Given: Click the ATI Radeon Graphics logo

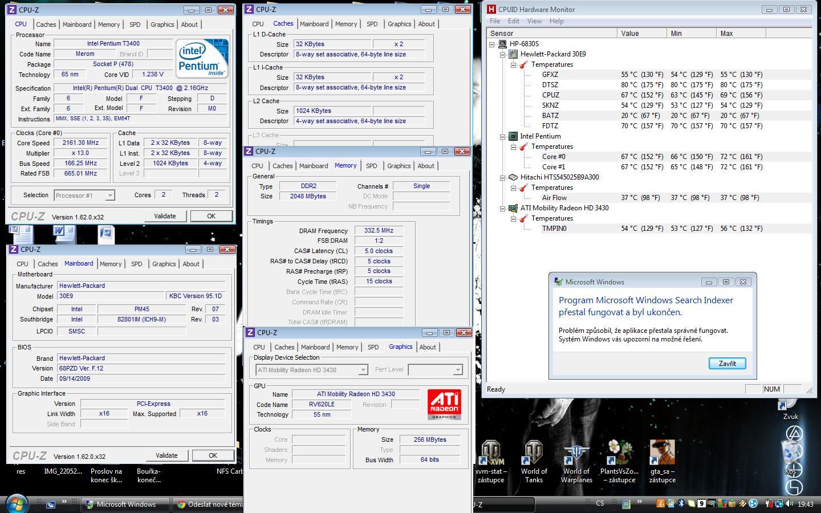Looking at the screenshot, I should click(444, 405).
